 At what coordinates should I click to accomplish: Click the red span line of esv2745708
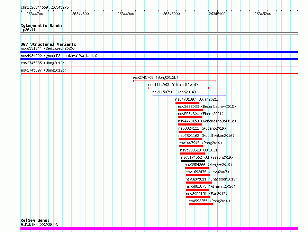[x=175, y=81]
